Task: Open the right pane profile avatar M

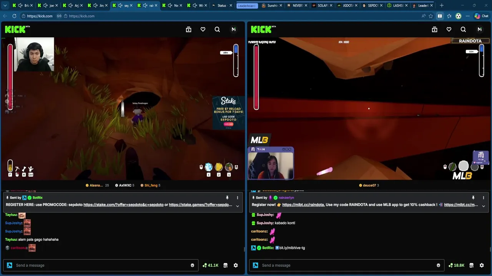Action: coord(480,30)
